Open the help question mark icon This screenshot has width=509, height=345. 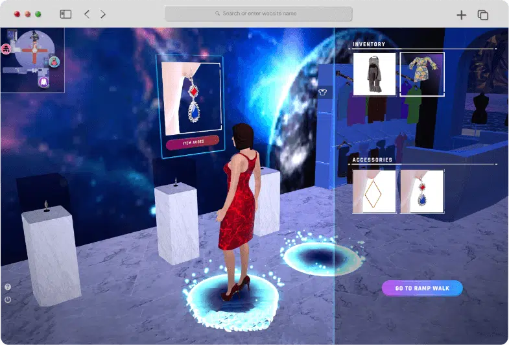[8, 287]
